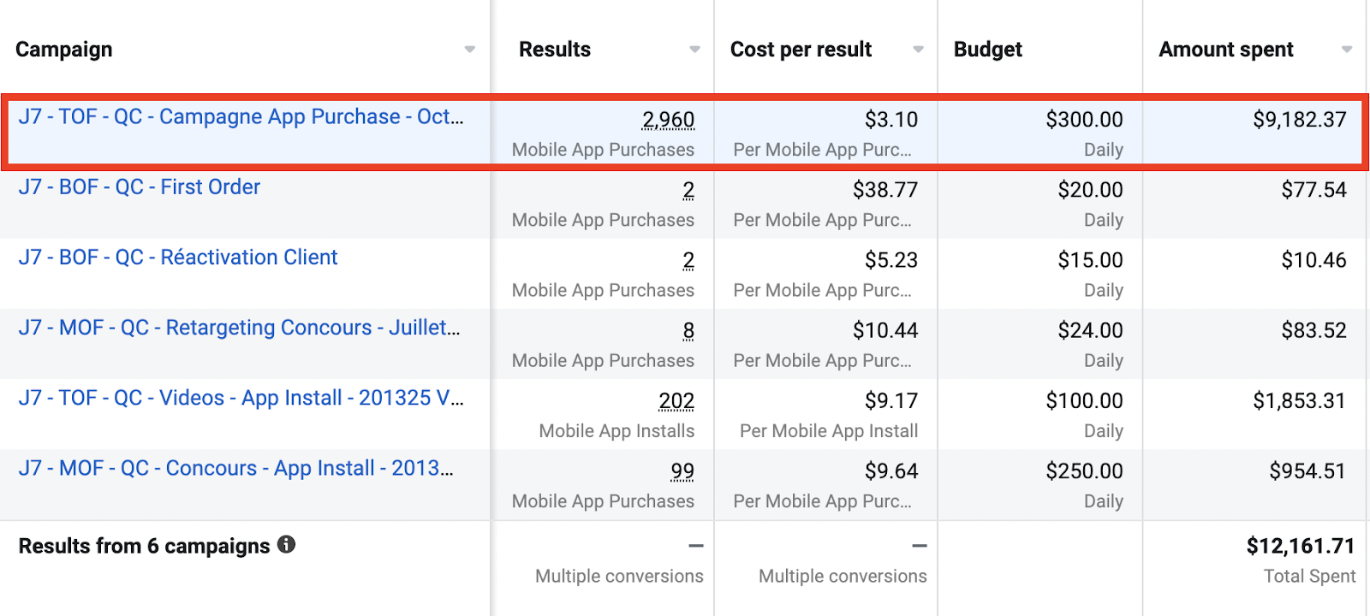Open the Results column sort dropdown
This screenshot has height=616, width=1370.
tap(695, 50)
